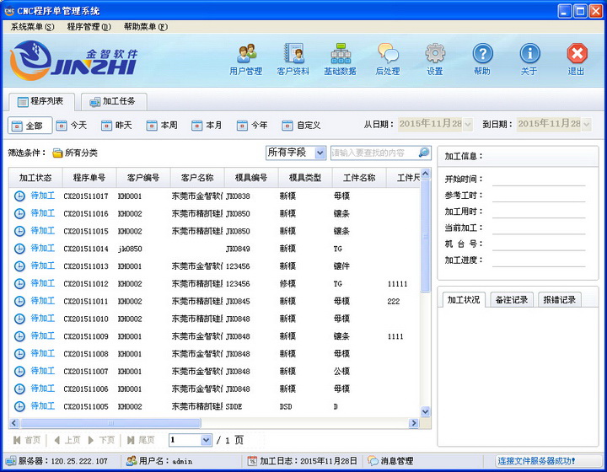Click the 下页 next page button

101,440
